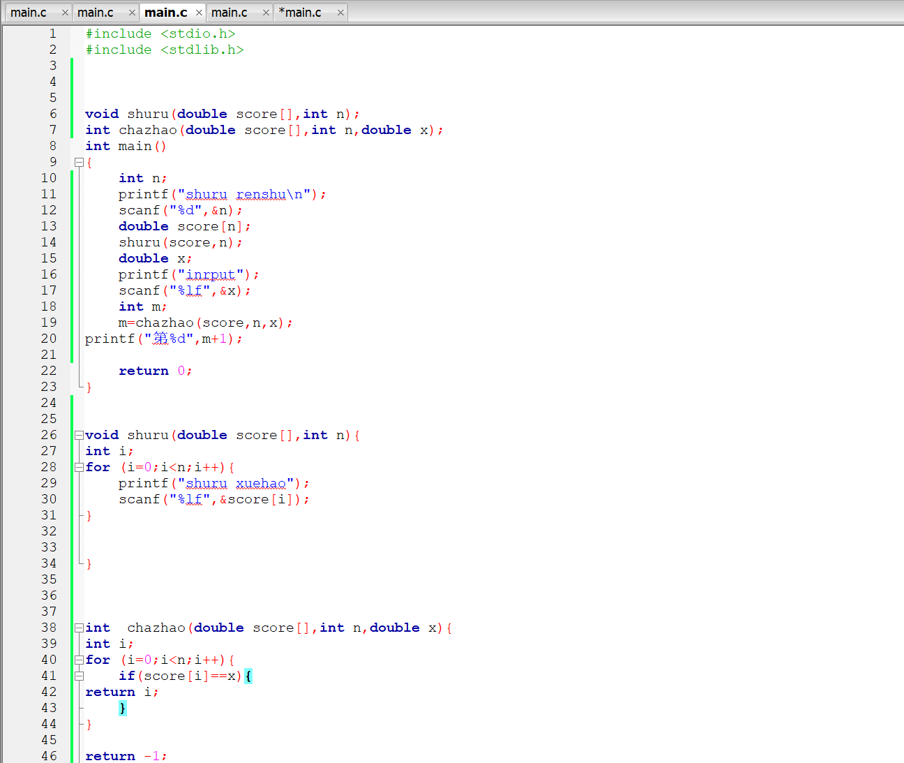
Task: Click the scanf("%lf",&score[i]) statement
Action: [x=214, y=499]
